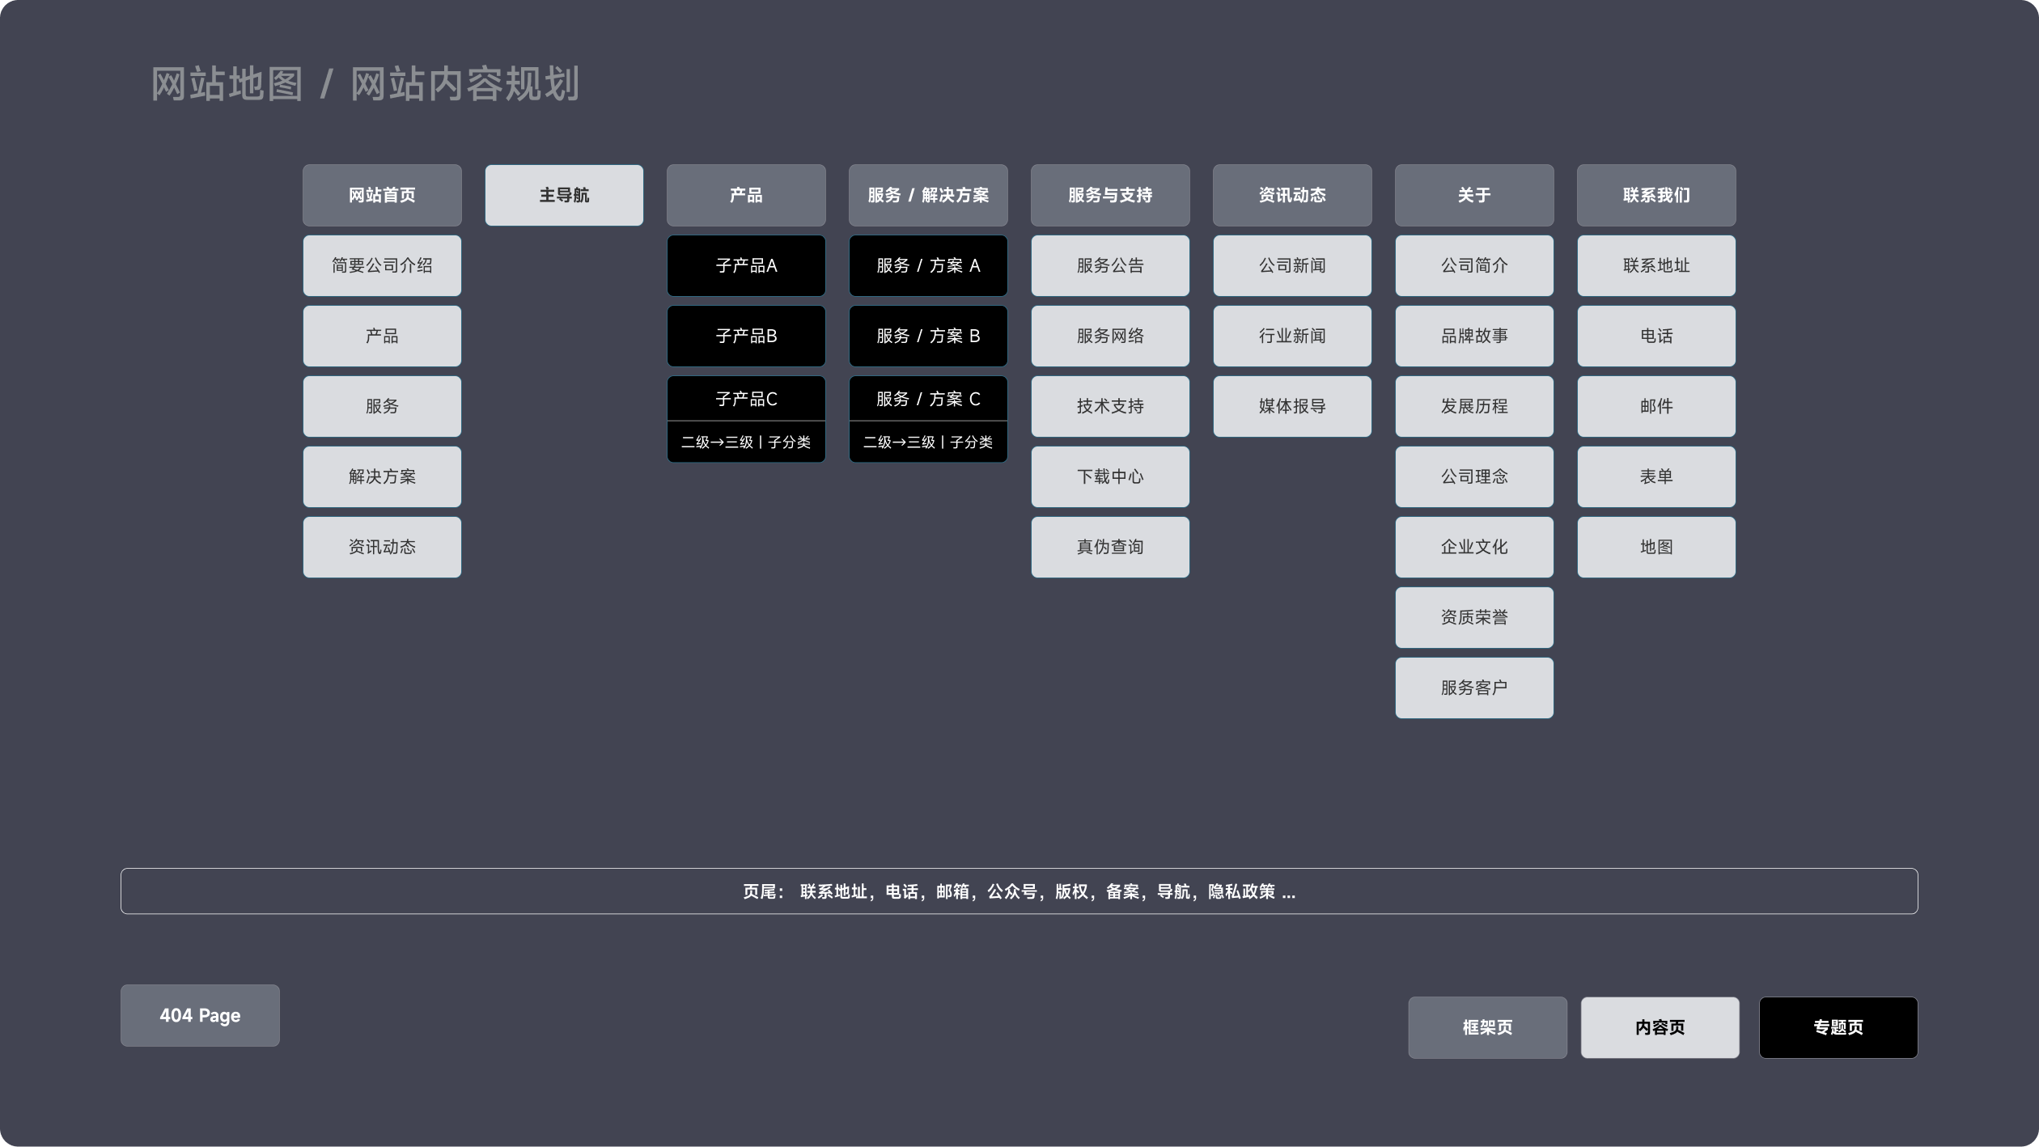Click the 媒体报导 box

[1292, 406]
